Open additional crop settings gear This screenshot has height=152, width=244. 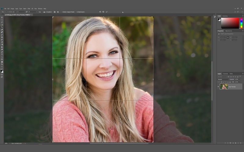[58, 12]
